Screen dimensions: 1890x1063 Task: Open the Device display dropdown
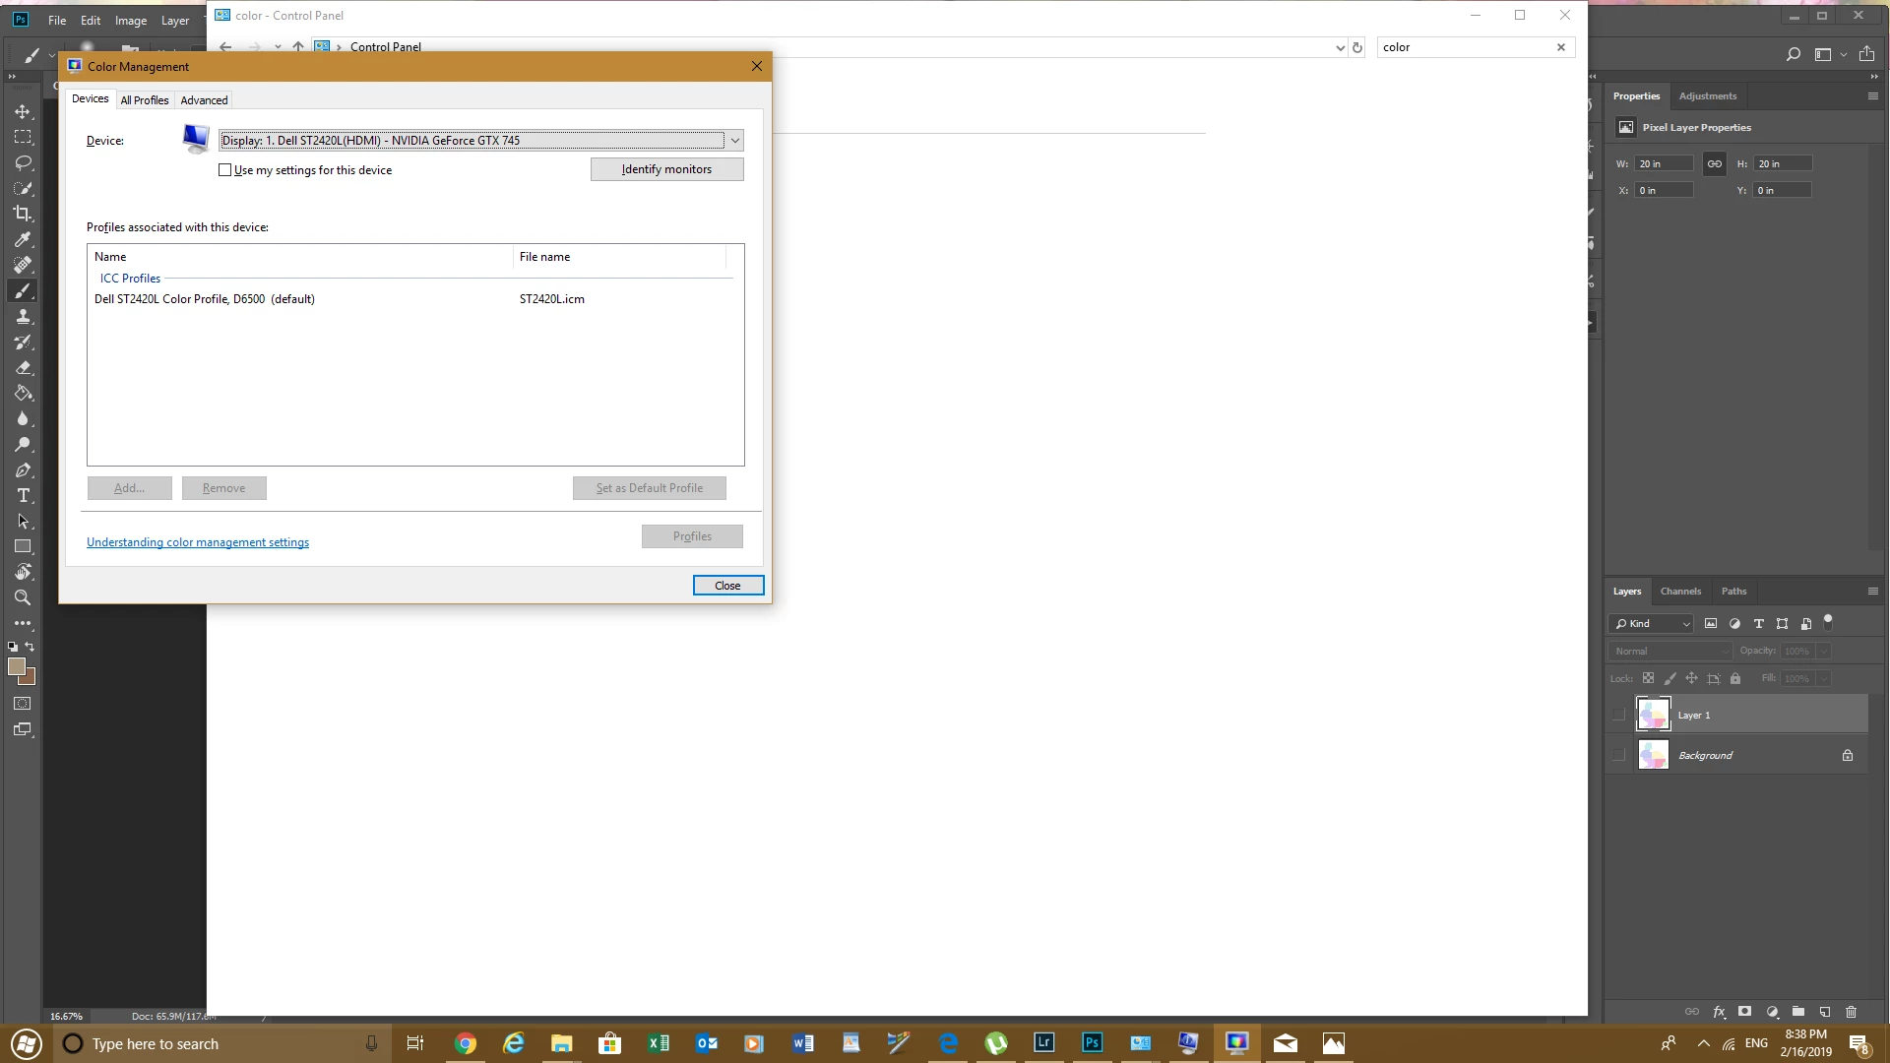point(734,141)
